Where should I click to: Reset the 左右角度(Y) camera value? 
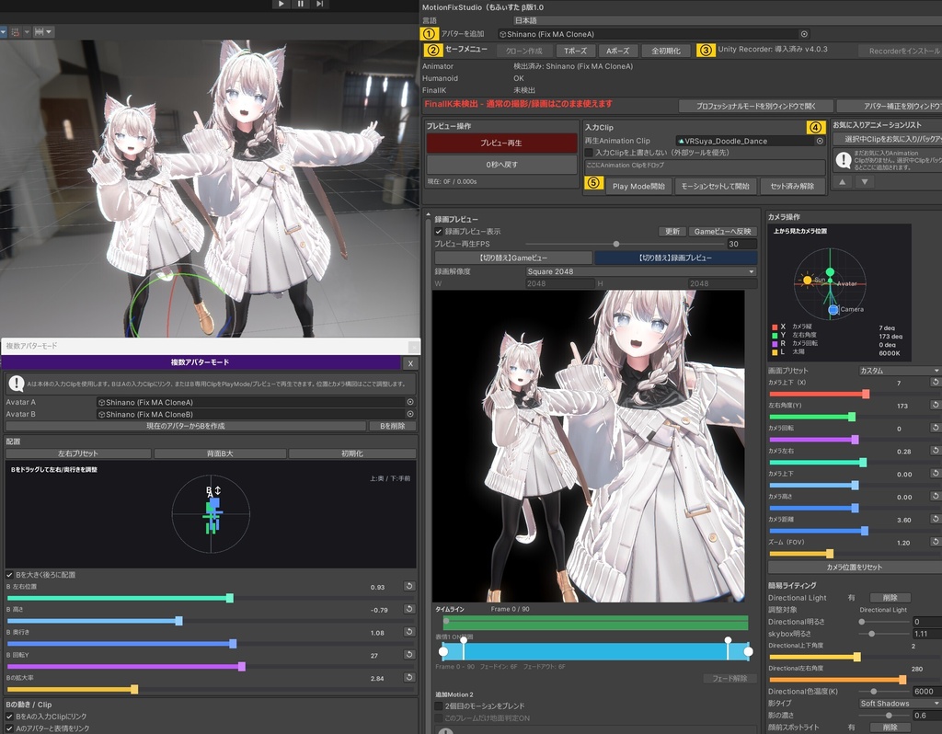click(x=936, y=405)
